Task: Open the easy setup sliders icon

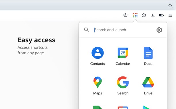Action: click(170, 15)
